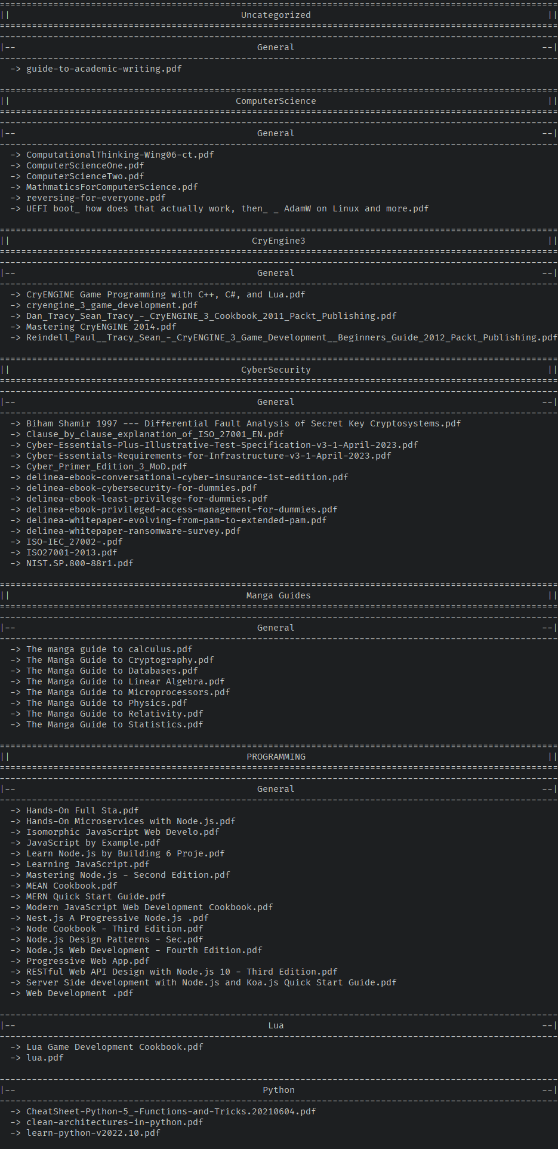Open The Manga Guide to Cryptography.pdf
The image size is (558, 1149).
click(x=120, y=660)
